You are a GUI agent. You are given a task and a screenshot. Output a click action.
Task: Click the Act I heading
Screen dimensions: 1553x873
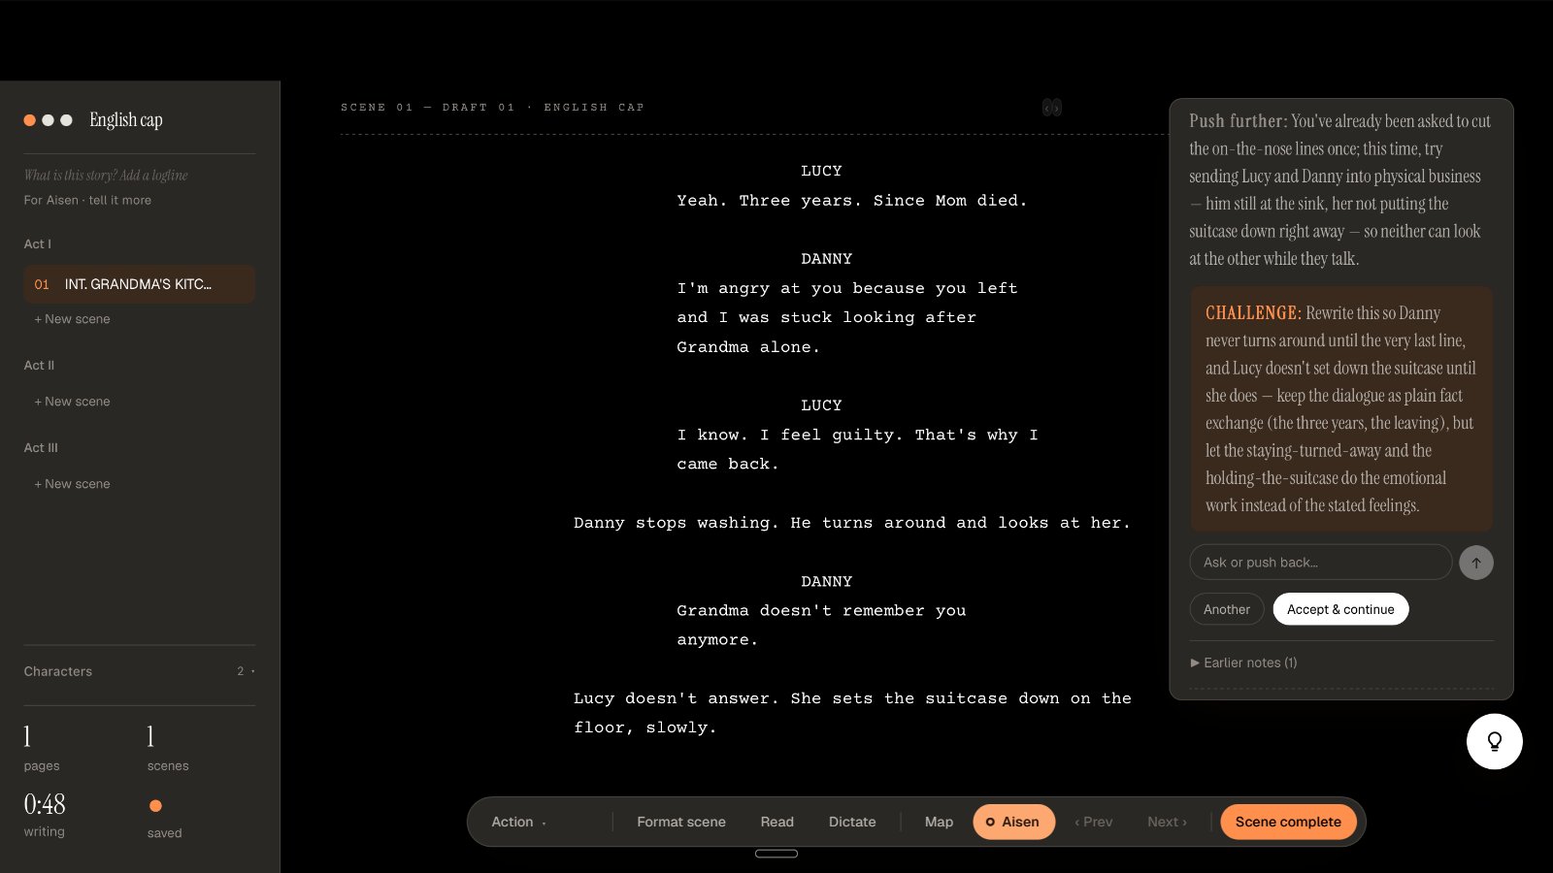point(38,244)
